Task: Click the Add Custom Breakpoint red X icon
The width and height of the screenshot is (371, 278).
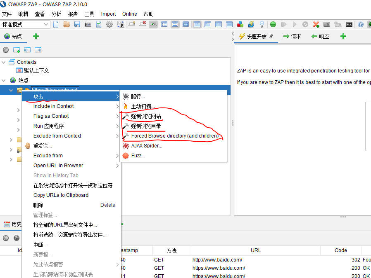Action: pyautogui.click(x=316, y=24)
